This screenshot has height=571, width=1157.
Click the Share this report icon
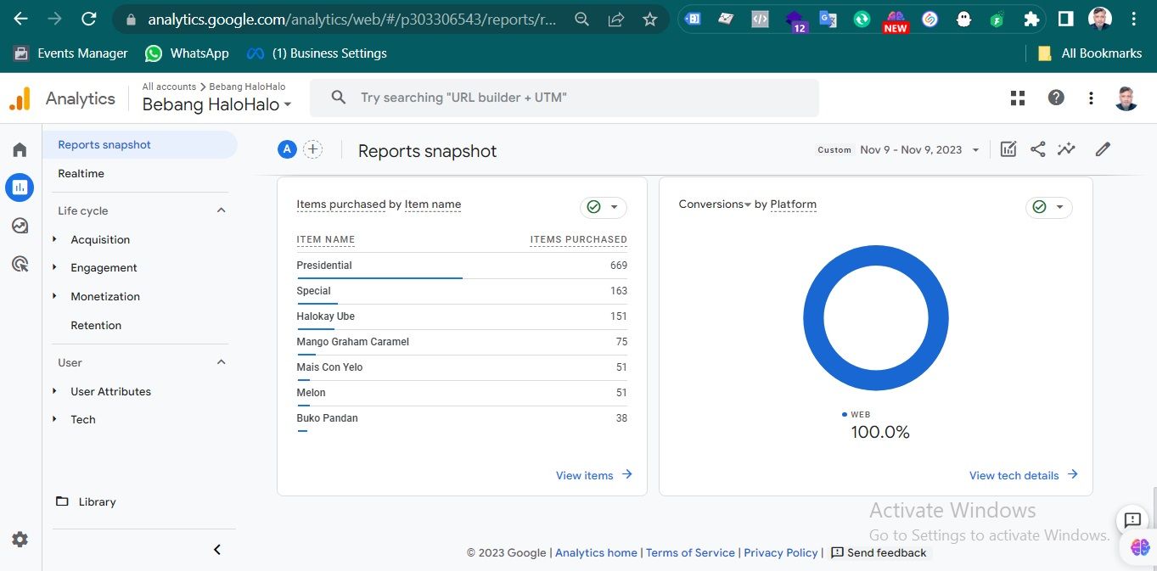[x=1037, y=149]
